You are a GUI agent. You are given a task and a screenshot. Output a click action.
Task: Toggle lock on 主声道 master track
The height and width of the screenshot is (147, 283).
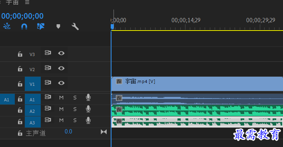pyautogui.click(x=20, y=133)
